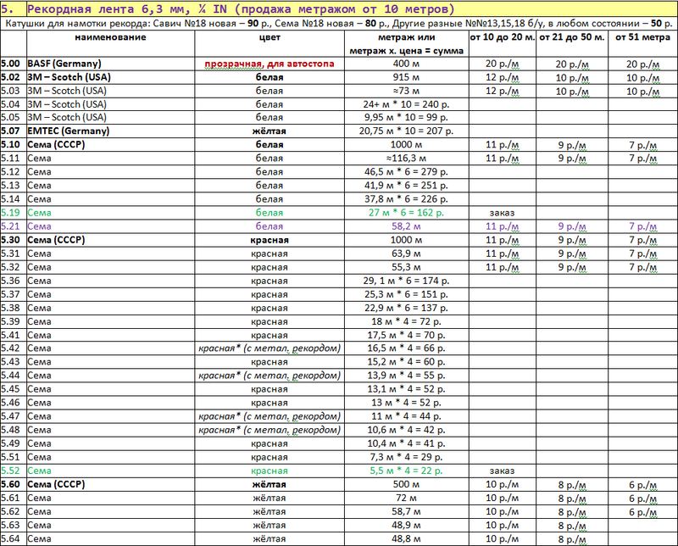
Task: Click '9,95 м * 10 = 99 р.' cell
Action: coord(407,117)
